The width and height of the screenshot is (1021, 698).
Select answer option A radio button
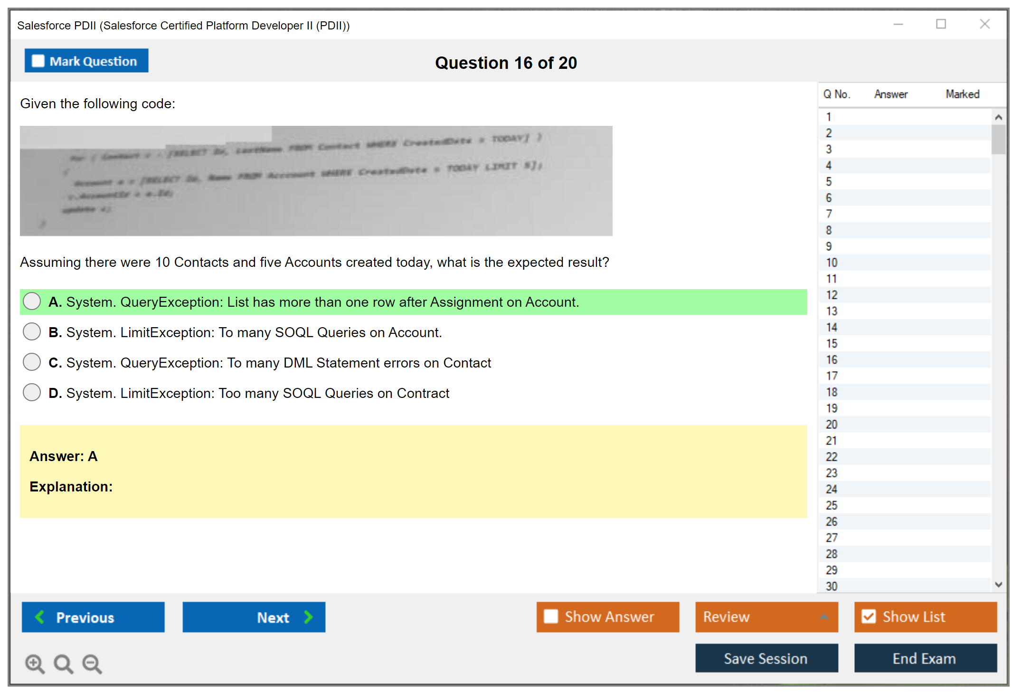pyautogui.click(x=32, y=301)
